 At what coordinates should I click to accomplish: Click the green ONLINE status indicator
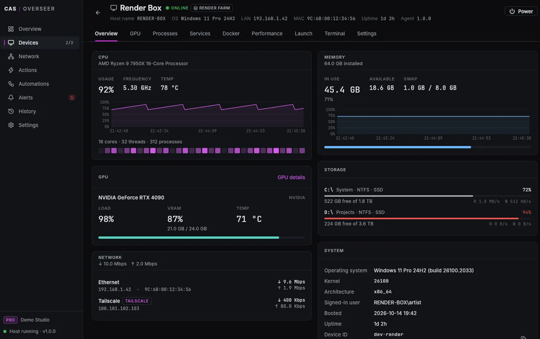pyautogui.click(x=177, y=8)
